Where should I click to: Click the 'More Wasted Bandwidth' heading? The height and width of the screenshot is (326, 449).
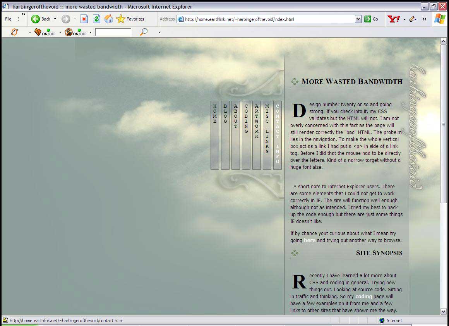(352, 81)
